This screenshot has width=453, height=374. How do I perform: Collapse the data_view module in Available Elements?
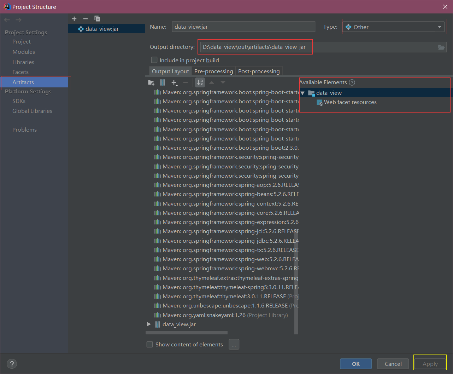pyautogui.click(x=302, y=93)
